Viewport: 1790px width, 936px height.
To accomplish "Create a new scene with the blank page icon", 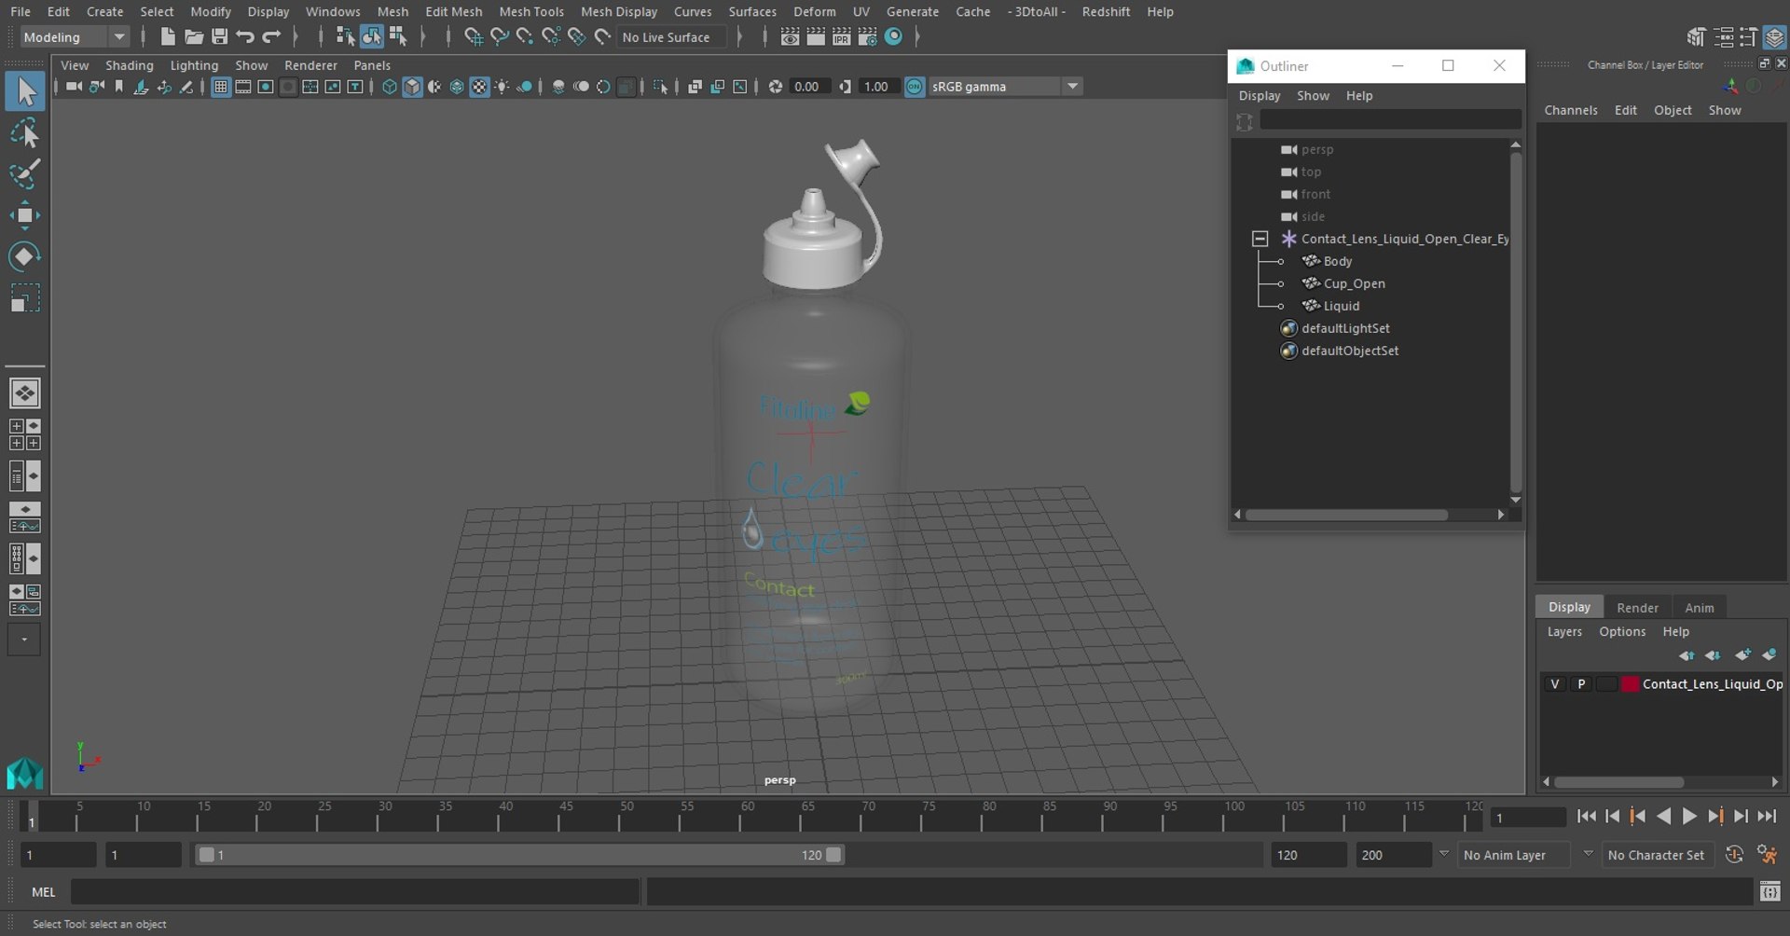I will (x=168, y=36).
